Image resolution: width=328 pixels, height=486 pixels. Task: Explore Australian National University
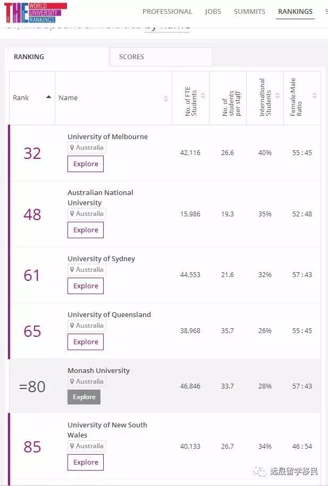[86, 230]
